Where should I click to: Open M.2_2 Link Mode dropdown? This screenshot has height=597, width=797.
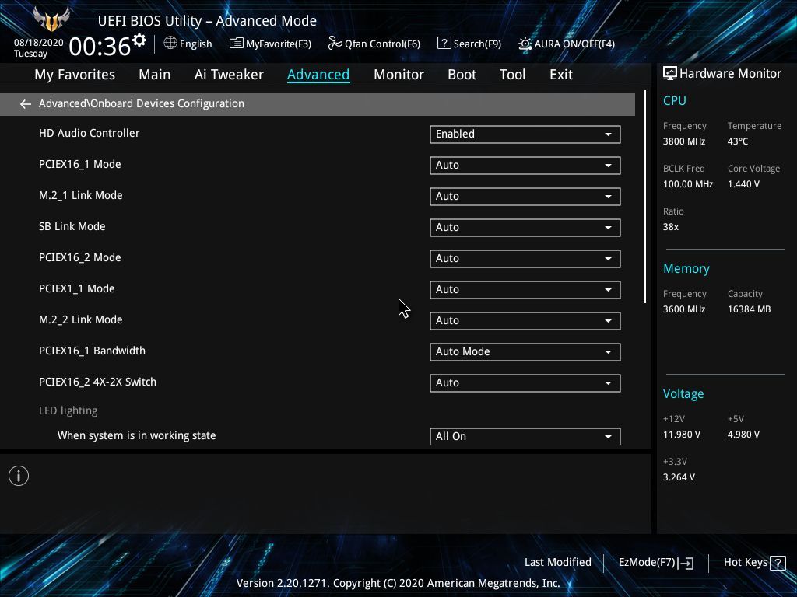525,321
